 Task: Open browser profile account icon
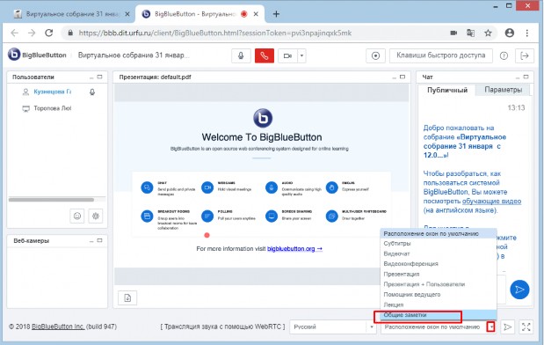[510, 33]
